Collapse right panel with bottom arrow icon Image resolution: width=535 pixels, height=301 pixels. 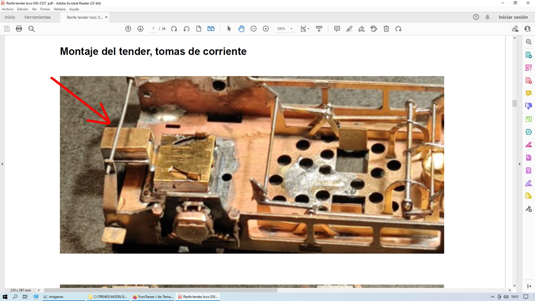click(529, 286)
